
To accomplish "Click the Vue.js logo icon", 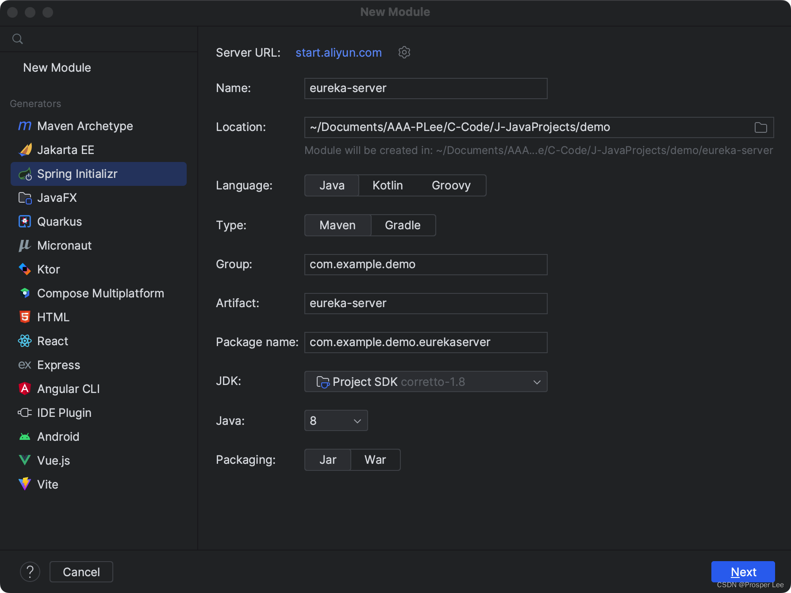I will pyautogui.click(x=25, y=460).
